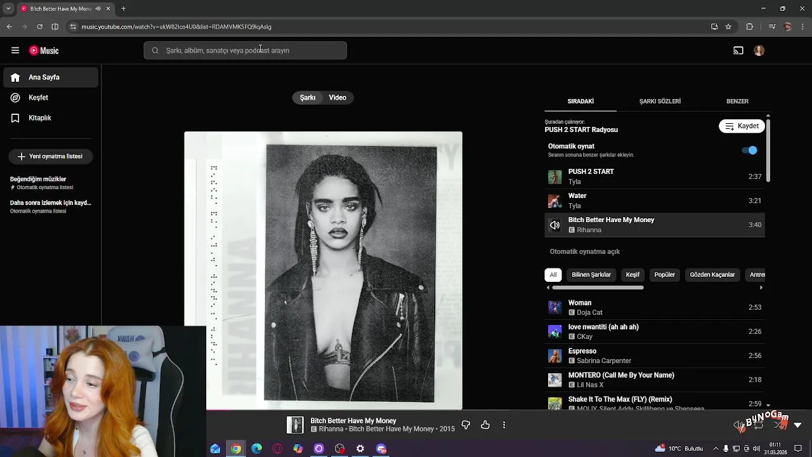Play Water by Tyla in the queue
Screen dimensions: 812x457
click(x=655, y=201)
